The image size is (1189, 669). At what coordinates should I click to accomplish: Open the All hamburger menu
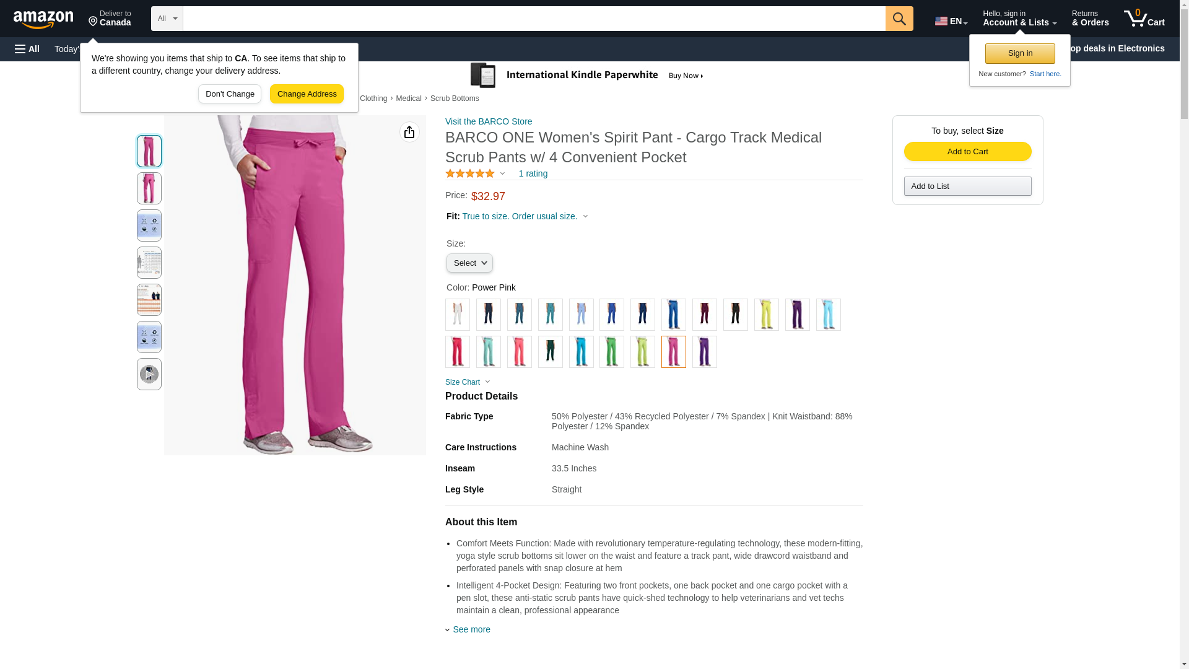tap(28, 49)
